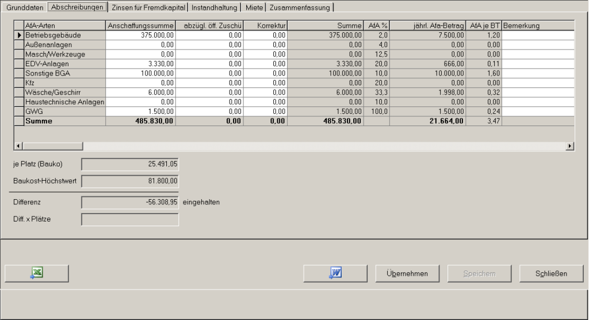Select the row header of GWG row
Viewport: 589px width, 320px height.
point(18,111)
